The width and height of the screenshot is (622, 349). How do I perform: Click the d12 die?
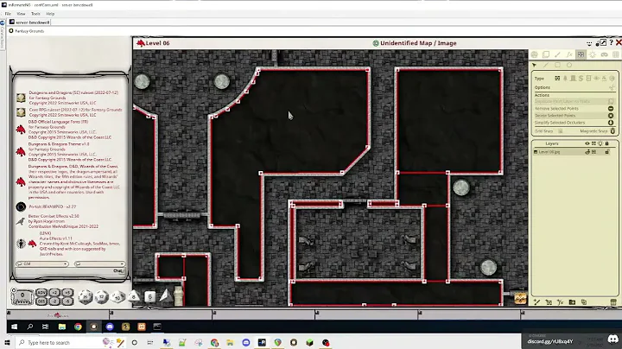click(x=101, y=296)
